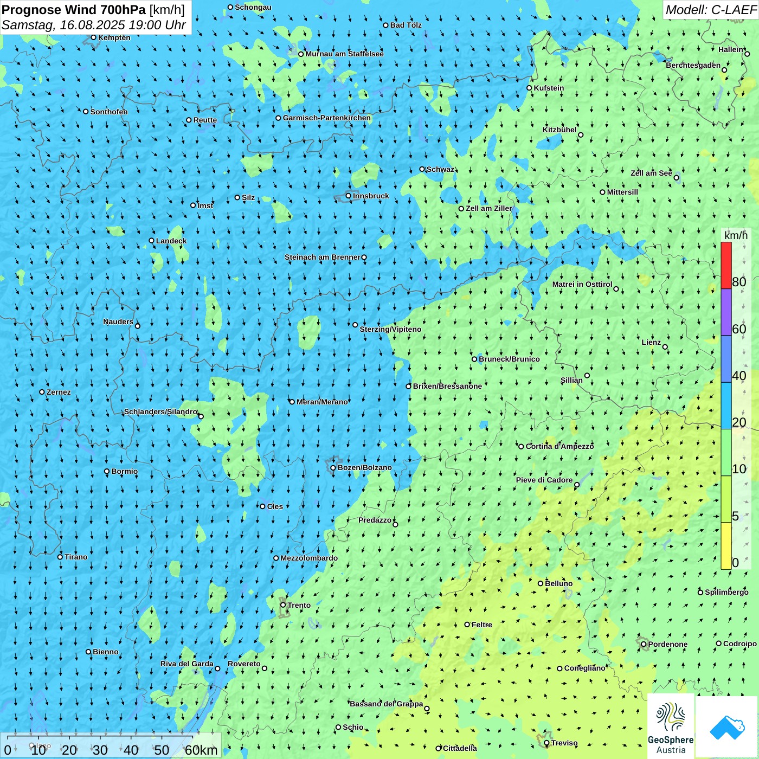Click the 'Bad Tölz' label

click(406, 25)
